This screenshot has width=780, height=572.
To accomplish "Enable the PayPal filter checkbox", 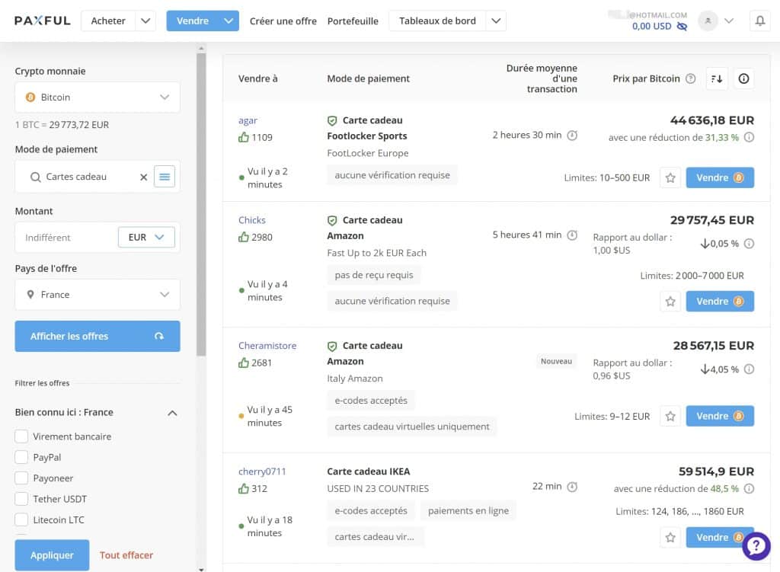I will (x=21, y=458).
